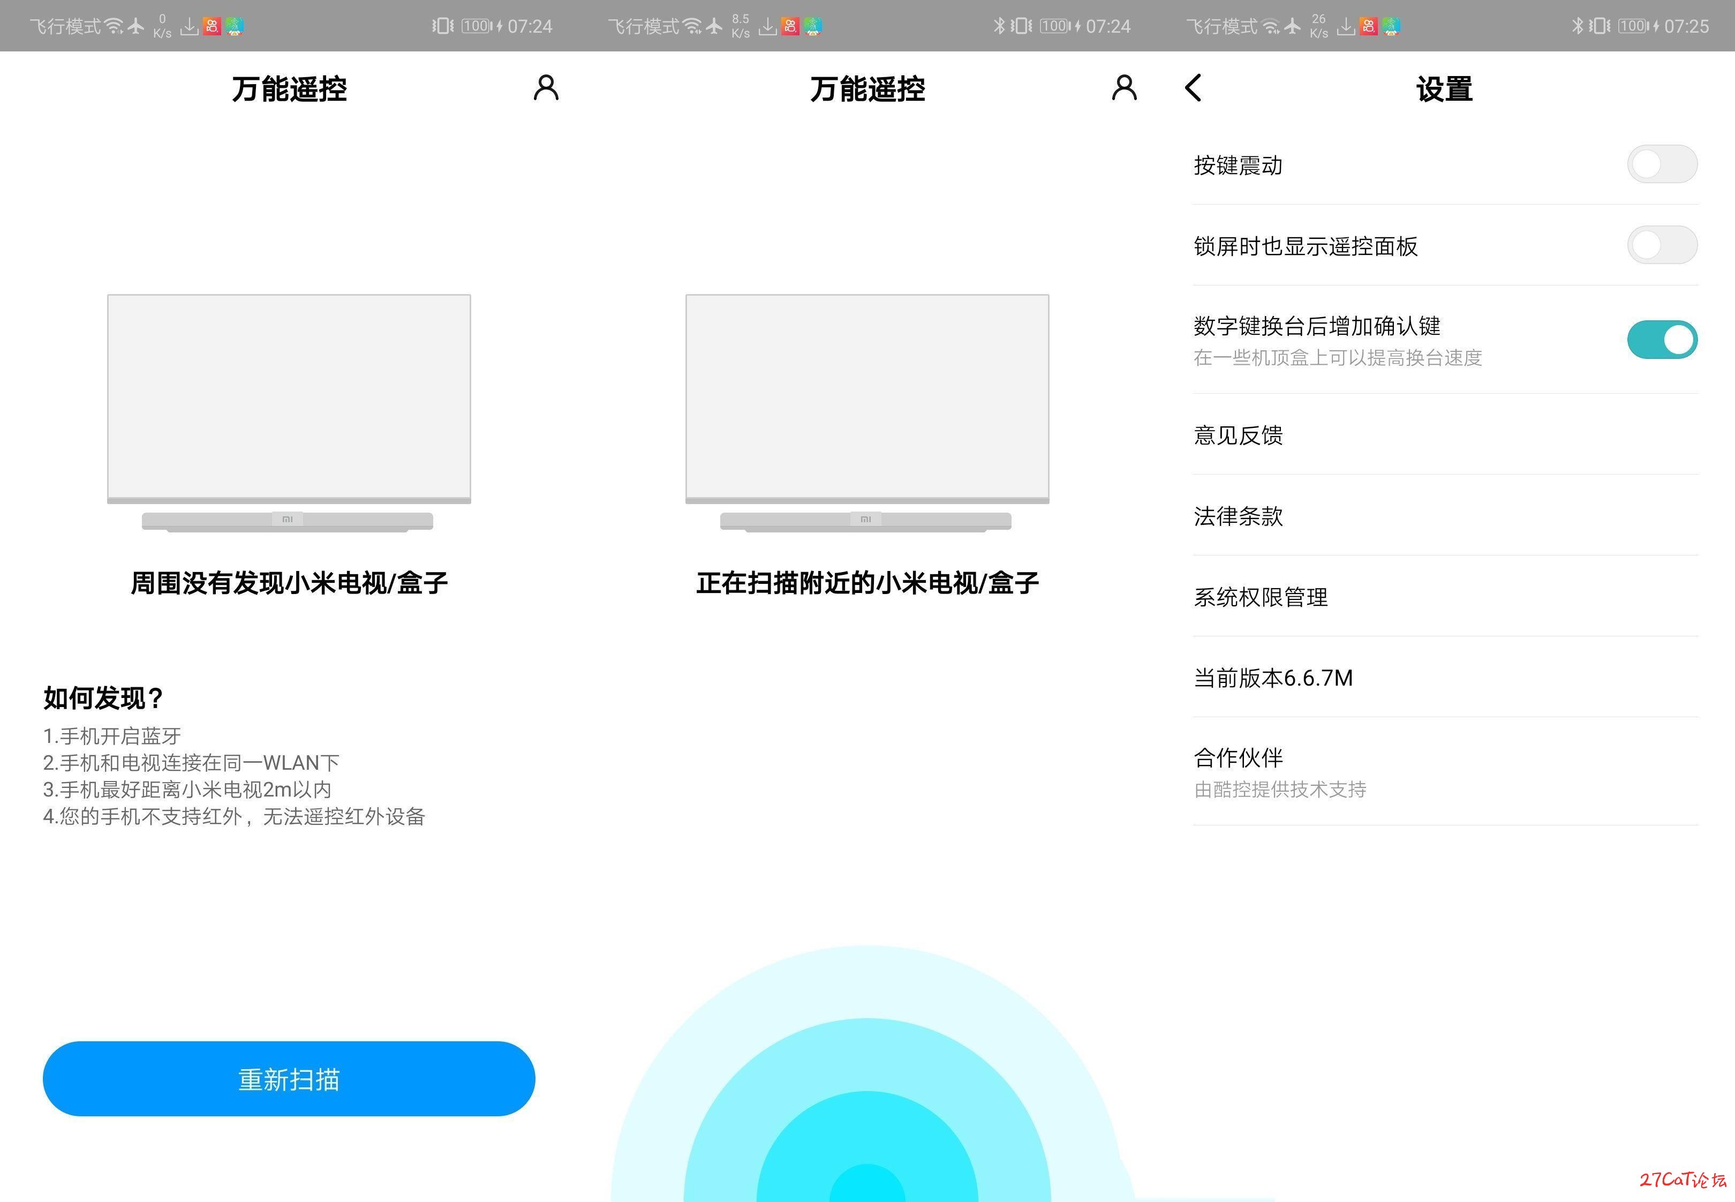Open 意见反馈 settings entry
This screenshot has width=1735, height=1202.
click(1445, 434)
